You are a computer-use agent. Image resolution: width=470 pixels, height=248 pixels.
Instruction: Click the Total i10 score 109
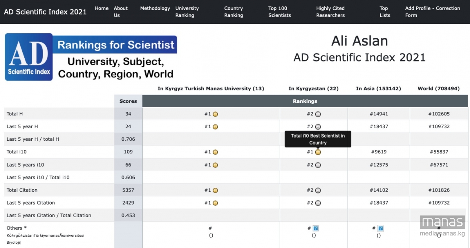tap(128, 152)
